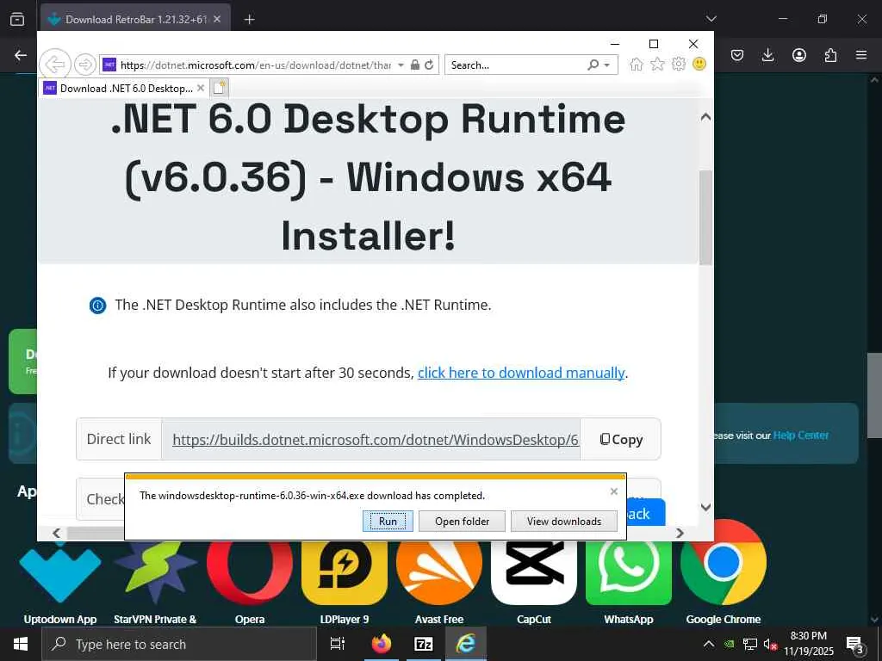Viewport: 882px width, 661px height.
Task: Select the Download RetroBar Firefox tab
Action: [135, 19]
